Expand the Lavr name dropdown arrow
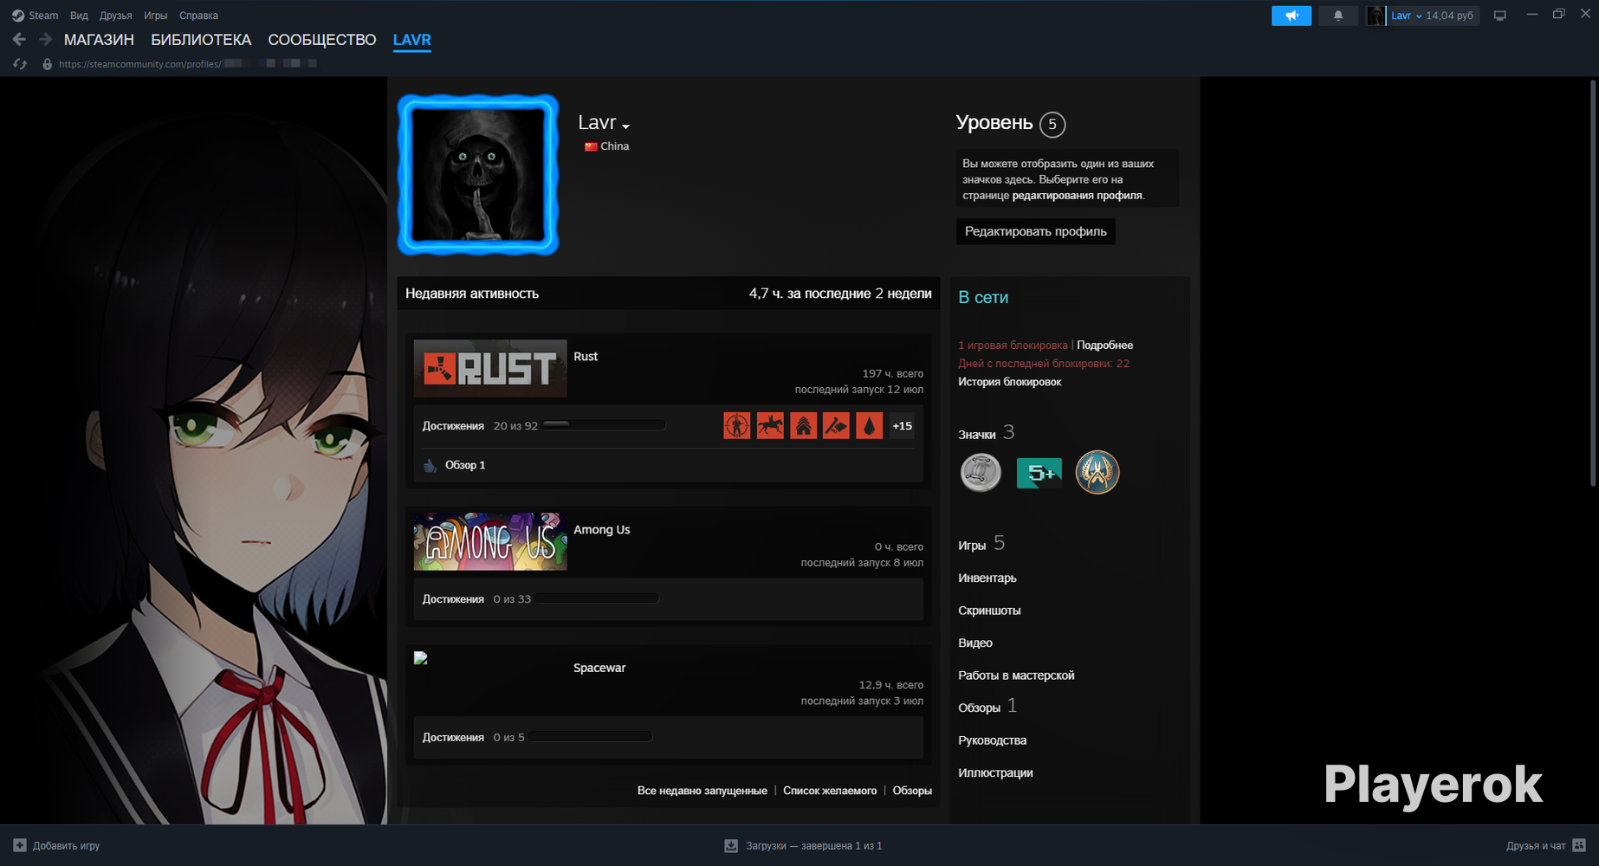 (625, 126)
